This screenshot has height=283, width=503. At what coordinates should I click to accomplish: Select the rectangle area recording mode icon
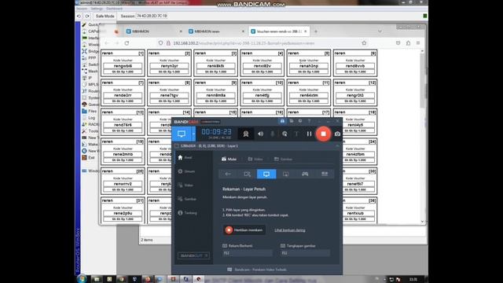247,174
